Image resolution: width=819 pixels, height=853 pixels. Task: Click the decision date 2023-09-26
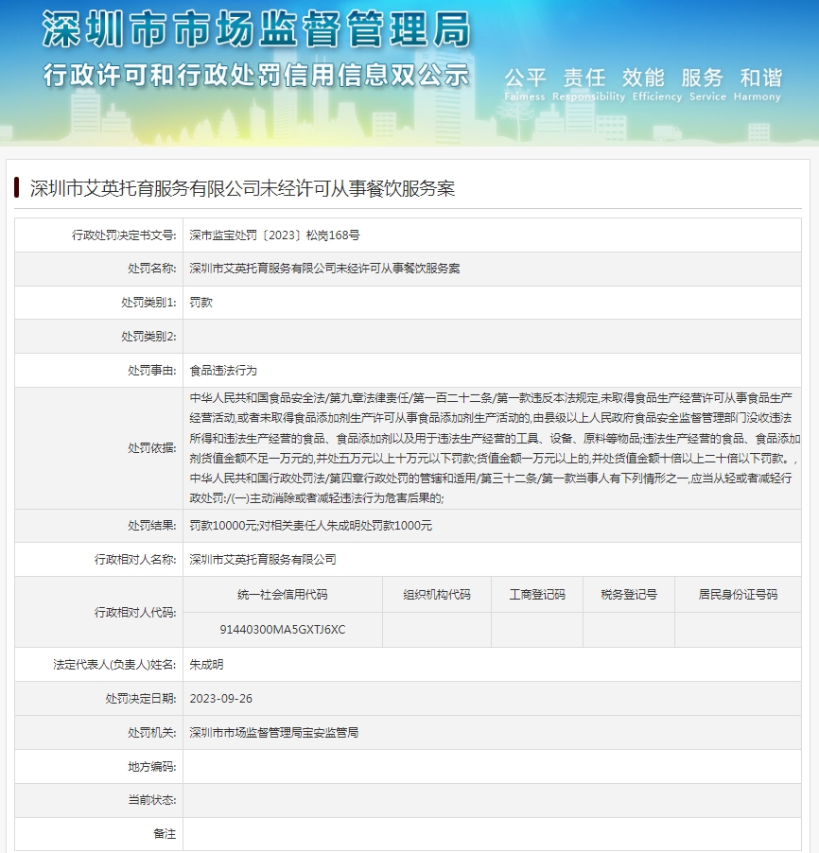coord(221,698)
